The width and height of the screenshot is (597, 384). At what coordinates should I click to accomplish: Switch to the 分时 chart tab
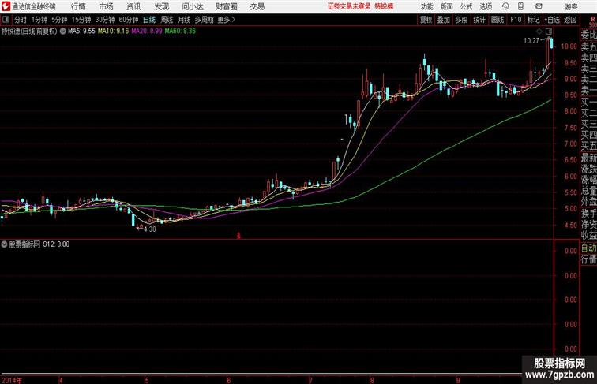pos(21,20)
